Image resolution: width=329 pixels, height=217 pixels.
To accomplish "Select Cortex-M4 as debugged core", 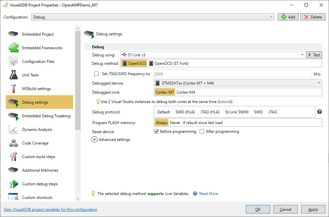I will click(x=186, y=92).
